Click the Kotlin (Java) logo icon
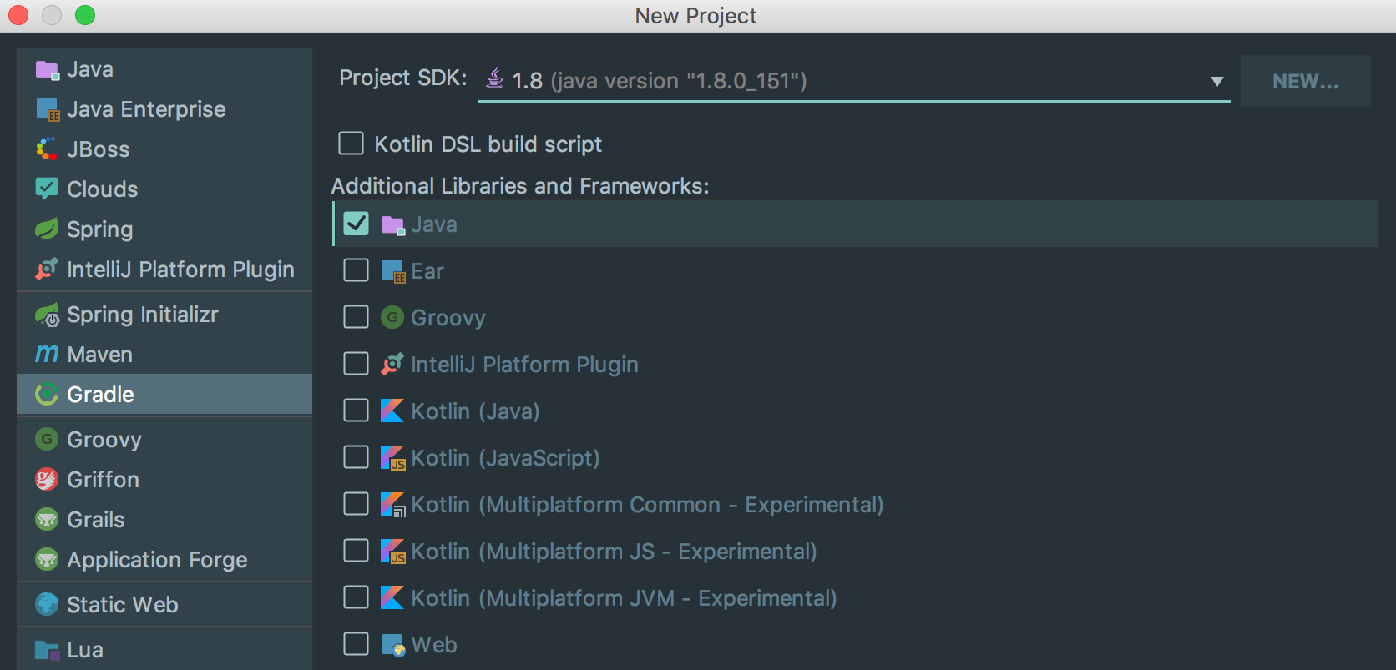This screenshot has width=1396, height=670. coord(392,411)
